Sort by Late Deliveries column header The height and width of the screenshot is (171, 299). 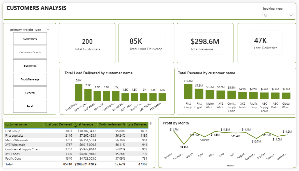pos(137,124)
